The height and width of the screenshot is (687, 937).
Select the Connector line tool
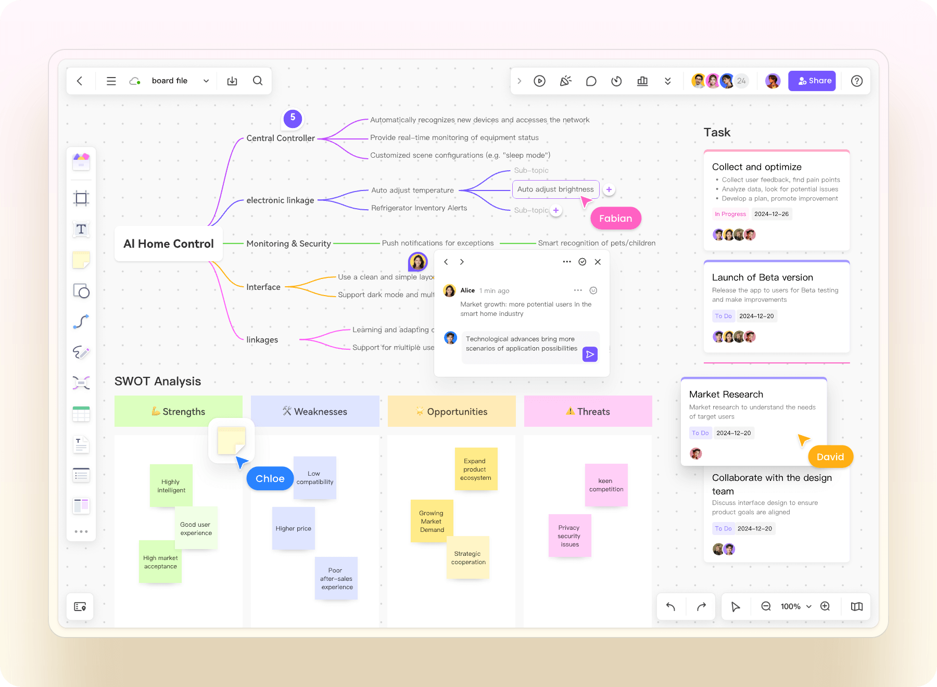[81, 322]
